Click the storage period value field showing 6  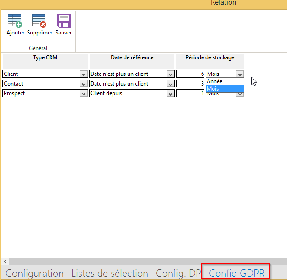191,74
